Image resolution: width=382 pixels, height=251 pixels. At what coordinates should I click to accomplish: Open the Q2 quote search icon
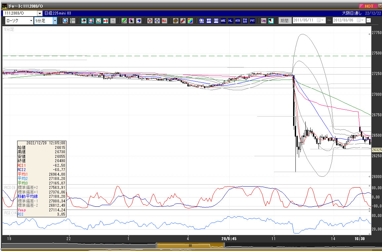point(91,21)
